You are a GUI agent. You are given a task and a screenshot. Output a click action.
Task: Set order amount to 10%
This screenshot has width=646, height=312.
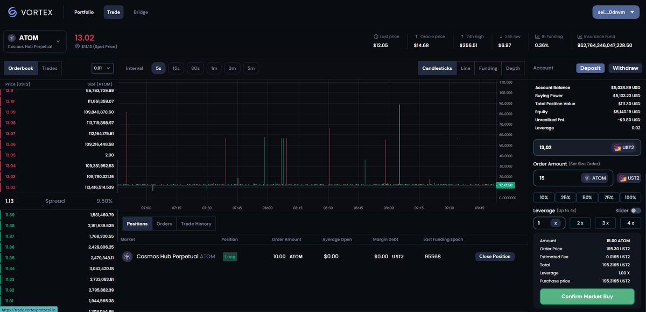pyautogui.click(x=543, y=197)
